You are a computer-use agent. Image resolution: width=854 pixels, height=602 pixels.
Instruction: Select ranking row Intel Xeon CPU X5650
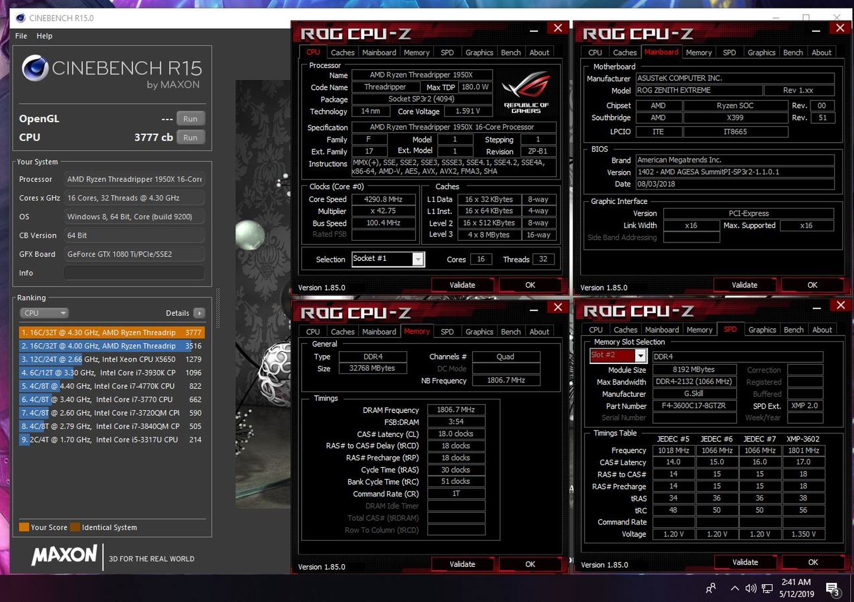112,359
